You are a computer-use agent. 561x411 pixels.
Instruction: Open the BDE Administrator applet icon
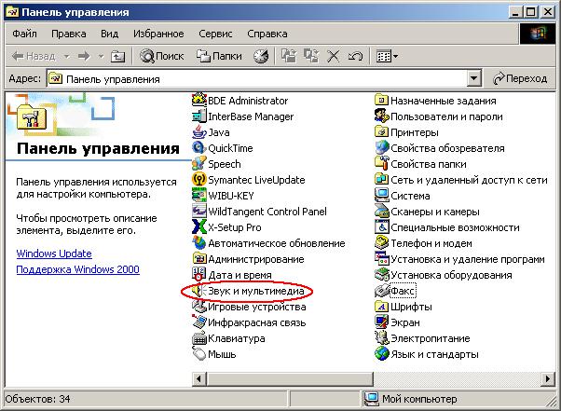click(199, 100)
